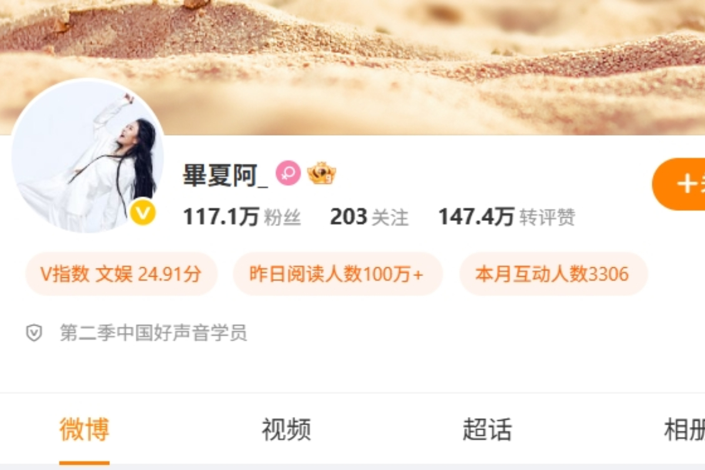Click the 147.4万 转评赞 stat
705x470 pixels.
(507, 217)
